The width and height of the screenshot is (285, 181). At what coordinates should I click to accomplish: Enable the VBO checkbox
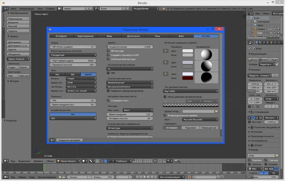pos(108,73)
